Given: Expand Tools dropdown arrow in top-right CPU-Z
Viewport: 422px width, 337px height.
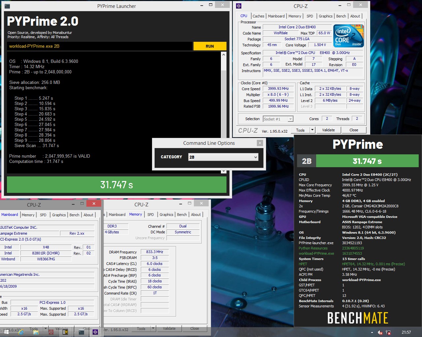Looking at the screenshot, I should tap(312, 130).
